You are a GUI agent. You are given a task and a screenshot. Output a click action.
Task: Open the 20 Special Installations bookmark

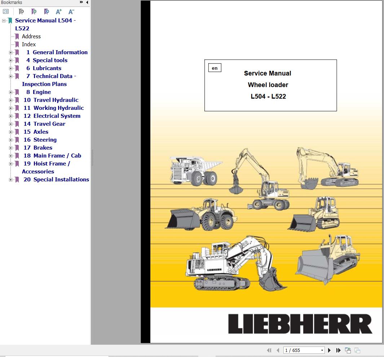pyautogui.click(x=56, y=179)
